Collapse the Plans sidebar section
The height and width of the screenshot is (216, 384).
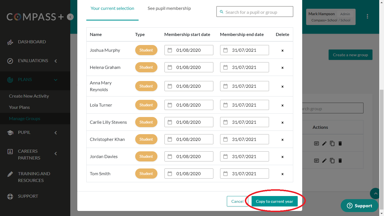click(x=56, y=80)
